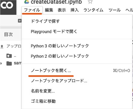Image resolution: width=133 pixels, height=109 pixels.
Task: Open the ファイル menu
Action: click(32, 10)
